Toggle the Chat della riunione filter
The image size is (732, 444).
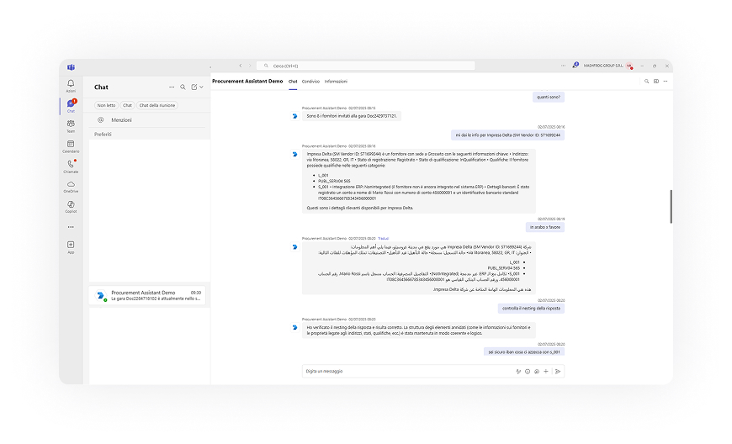click(x=157, y=105)
